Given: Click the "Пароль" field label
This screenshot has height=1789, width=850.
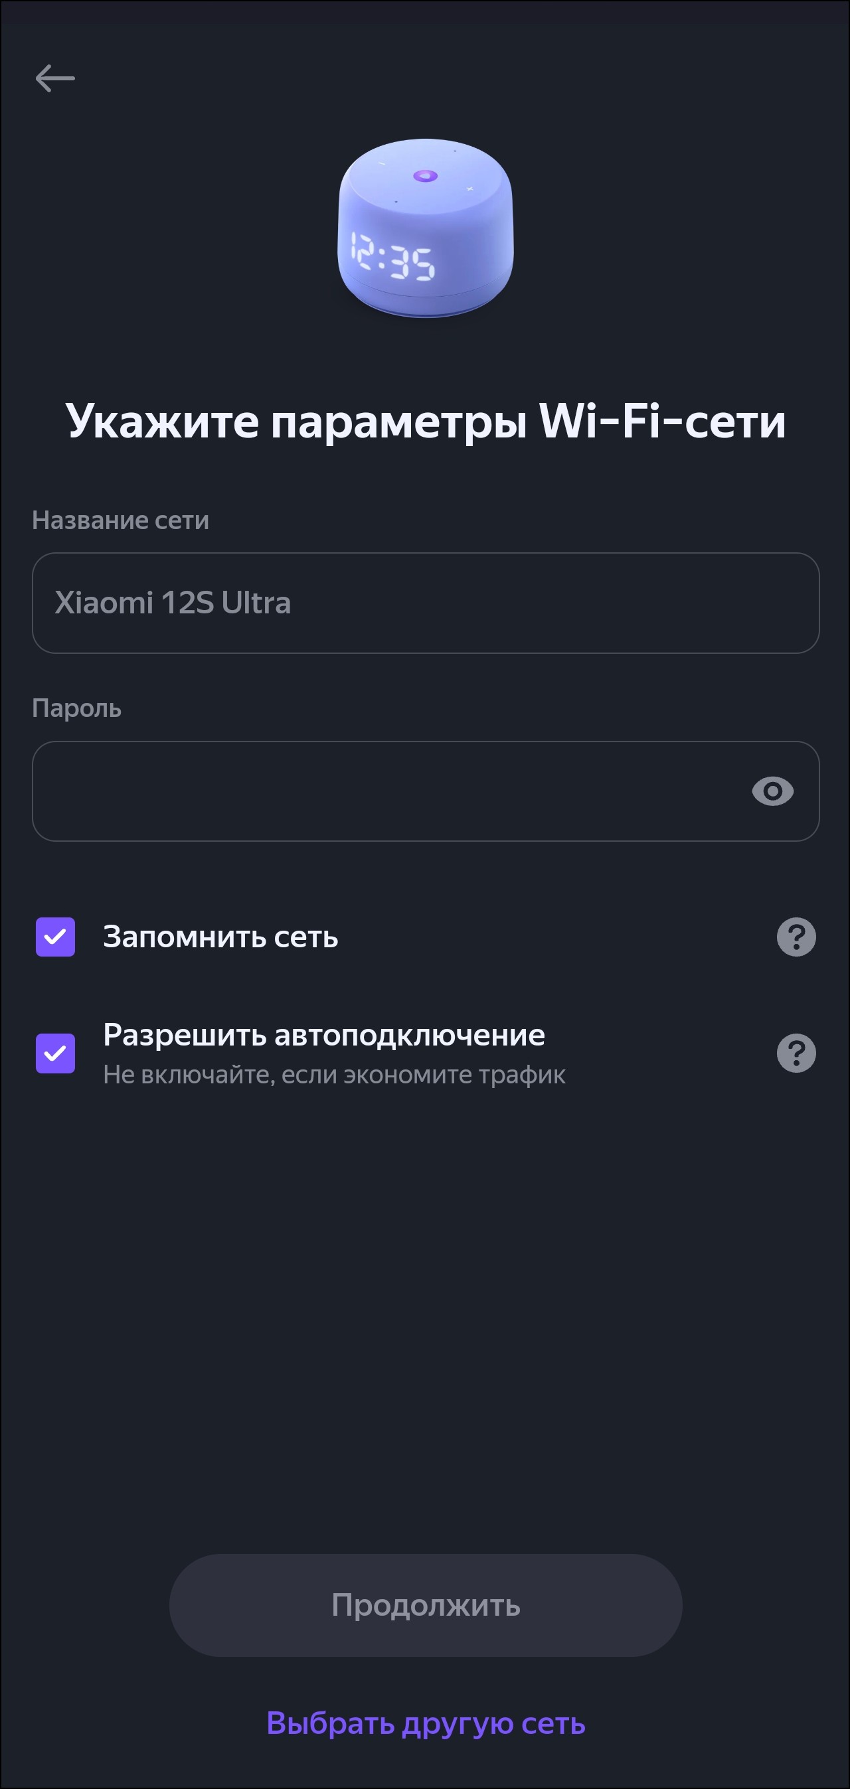Looking at the screenshot, I should pos(76,708).
